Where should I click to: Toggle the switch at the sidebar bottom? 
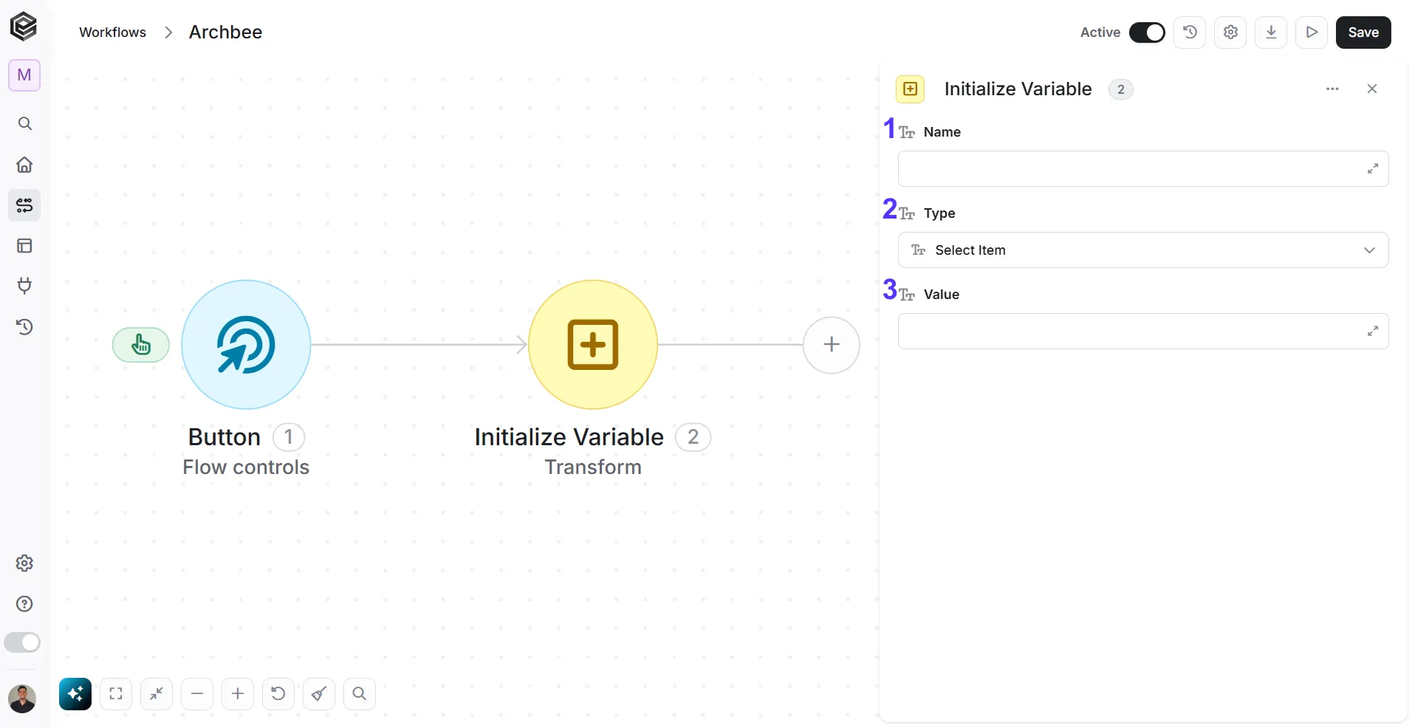point(22,642)
